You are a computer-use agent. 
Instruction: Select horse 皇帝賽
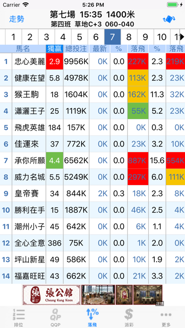click(26, 194)
